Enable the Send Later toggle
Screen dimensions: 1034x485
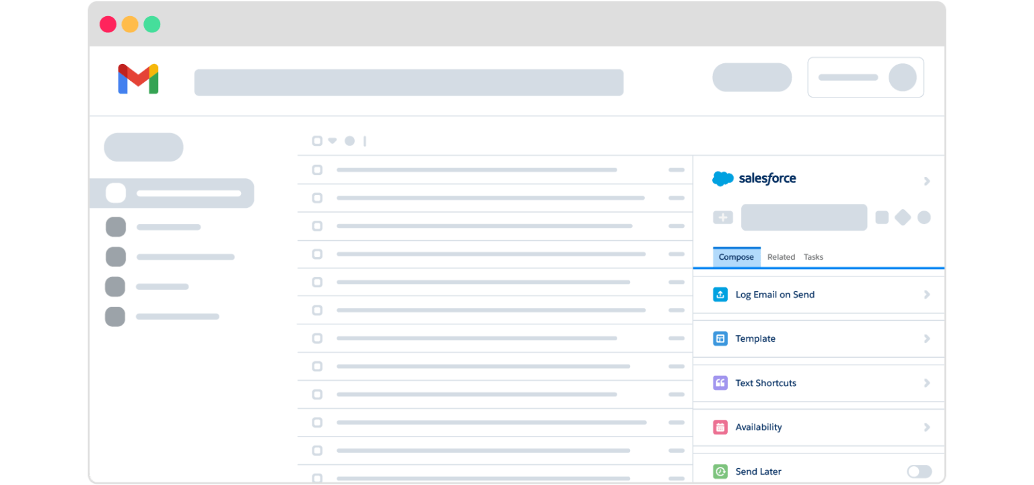[x=919, y=472]
